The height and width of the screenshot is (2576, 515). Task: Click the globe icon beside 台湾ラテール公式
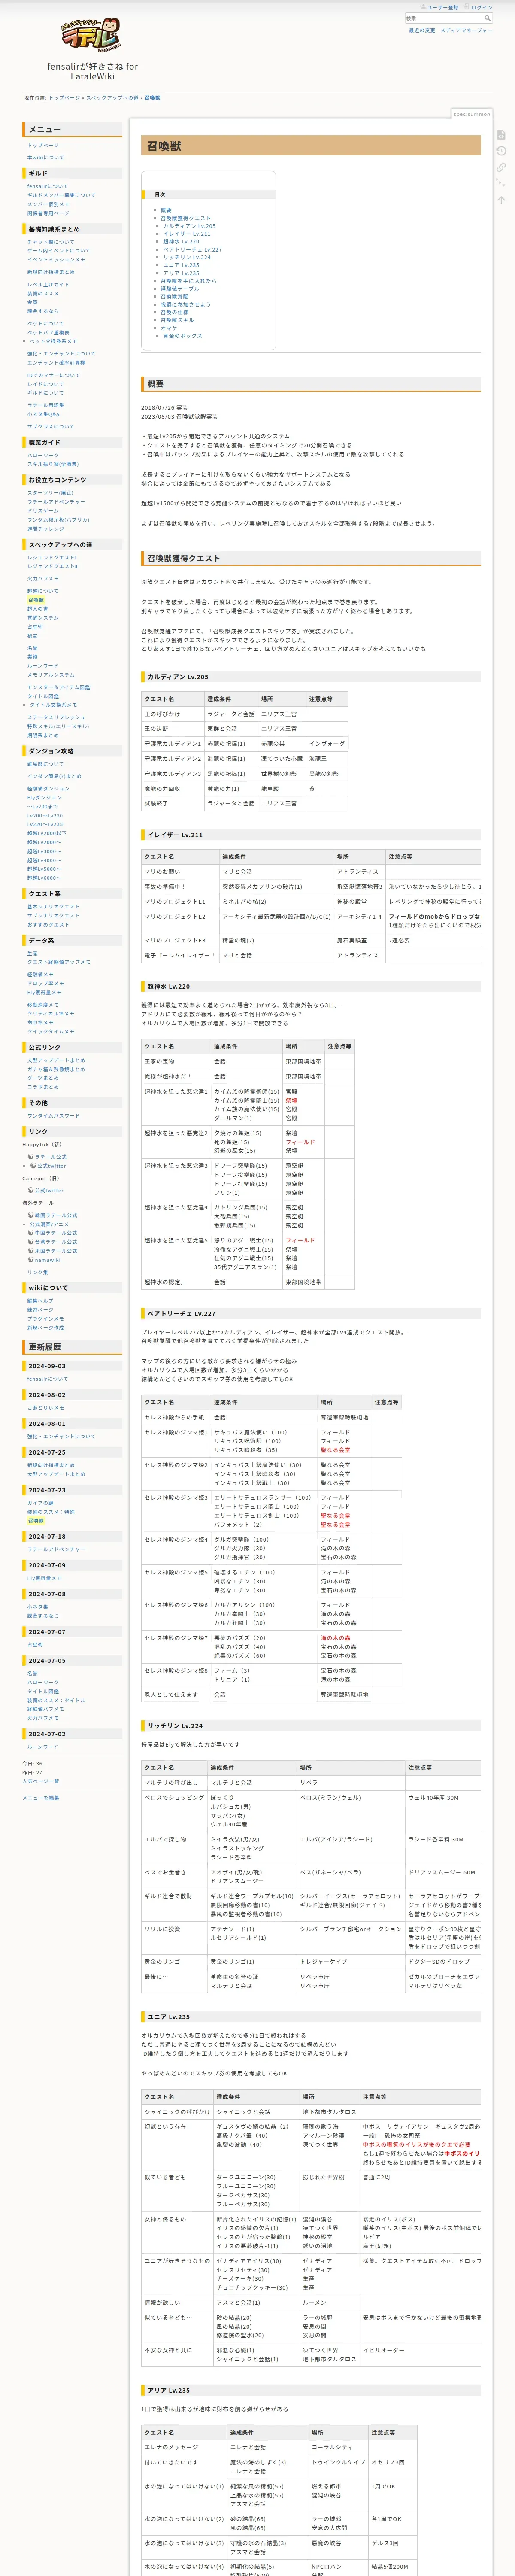point(30,1242)
